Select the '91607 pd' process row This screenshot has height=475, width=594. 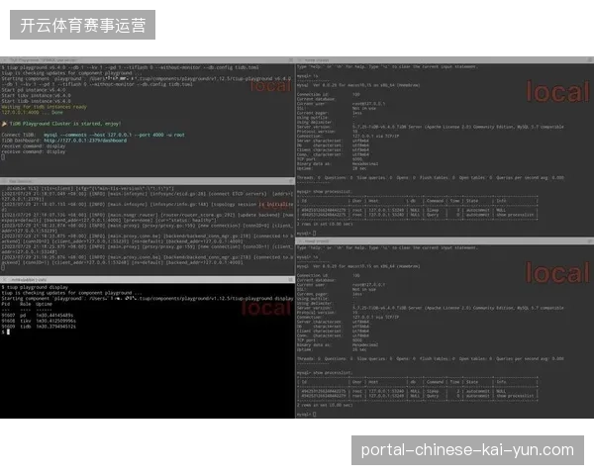[x=38, y=315]
